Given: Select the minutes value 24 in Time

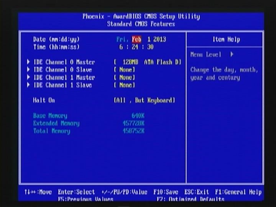Looking at the screenshot, I should pyautogui.click(x=135, y=47).
